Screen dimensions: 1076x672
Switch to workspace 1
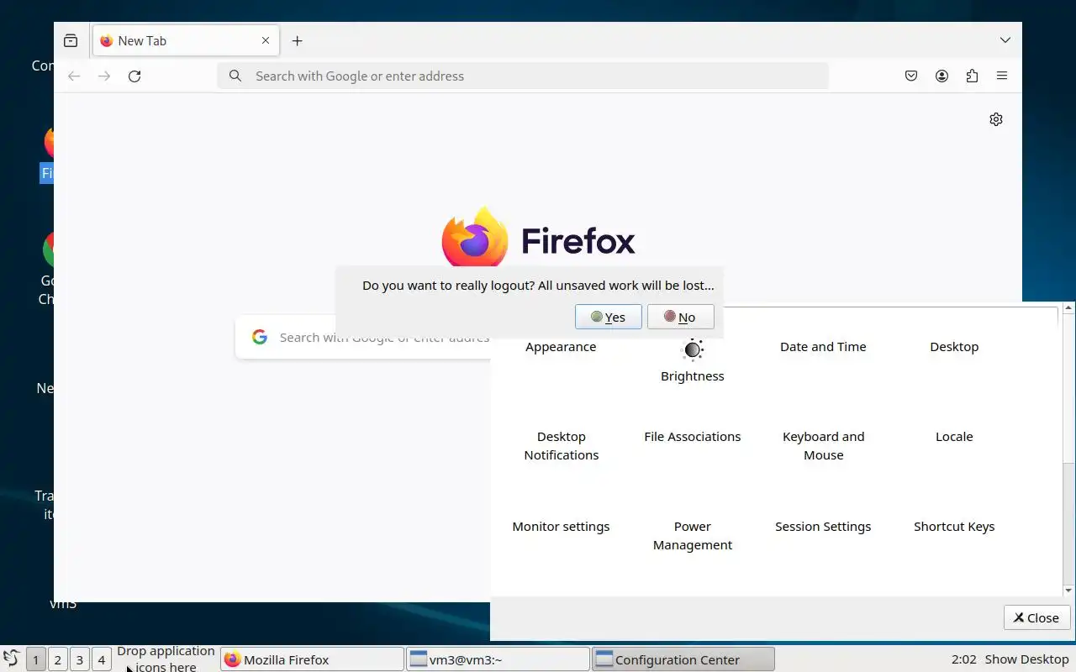35,659
